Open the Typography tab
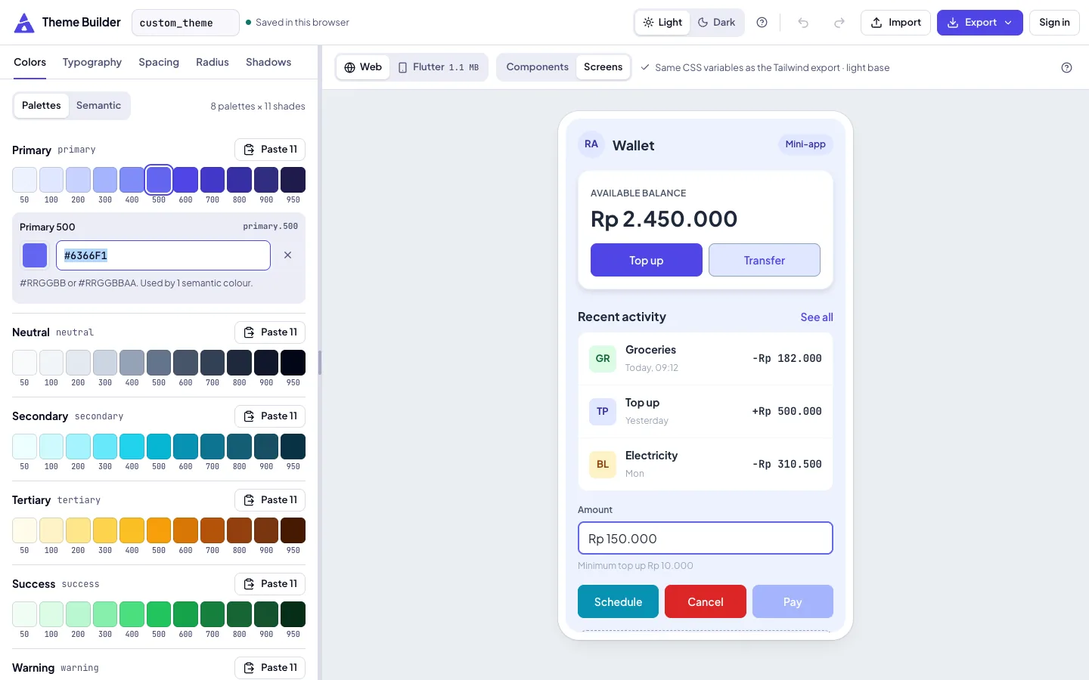 [92, 63]
